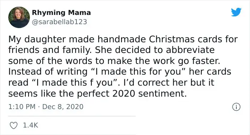
Task: Open the 1:10 PM timestamp
Action: point(22,107)
